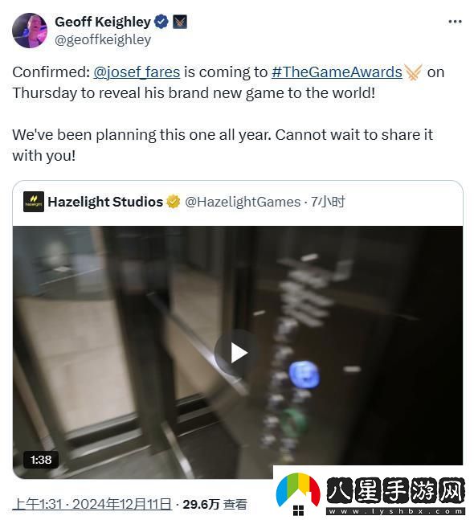
Task: Click the Hazelight Studios logo avatar
Action: point(34,202)
